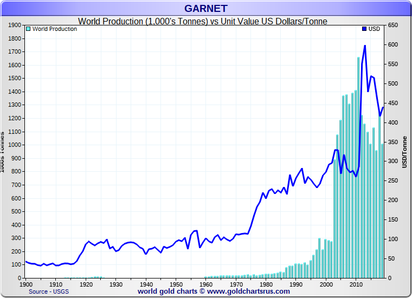Image resolution: width=412 pixels, height=298 pixels.
Task: Click the blue USD legend swatch
Action: [x=364, y=29]
